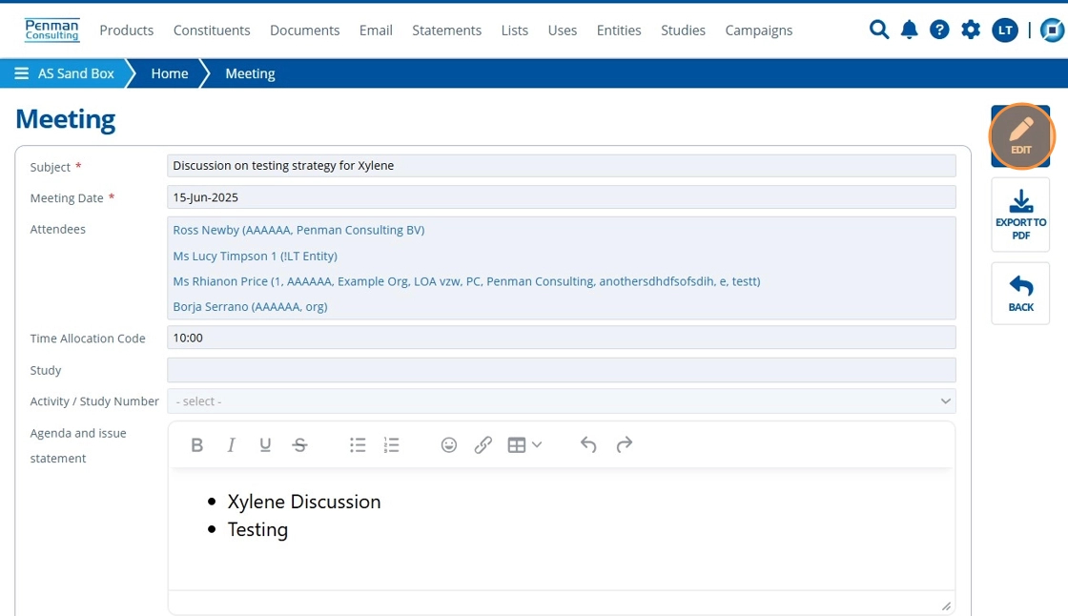Click the Meeting Date field

(x=562, y=197)
